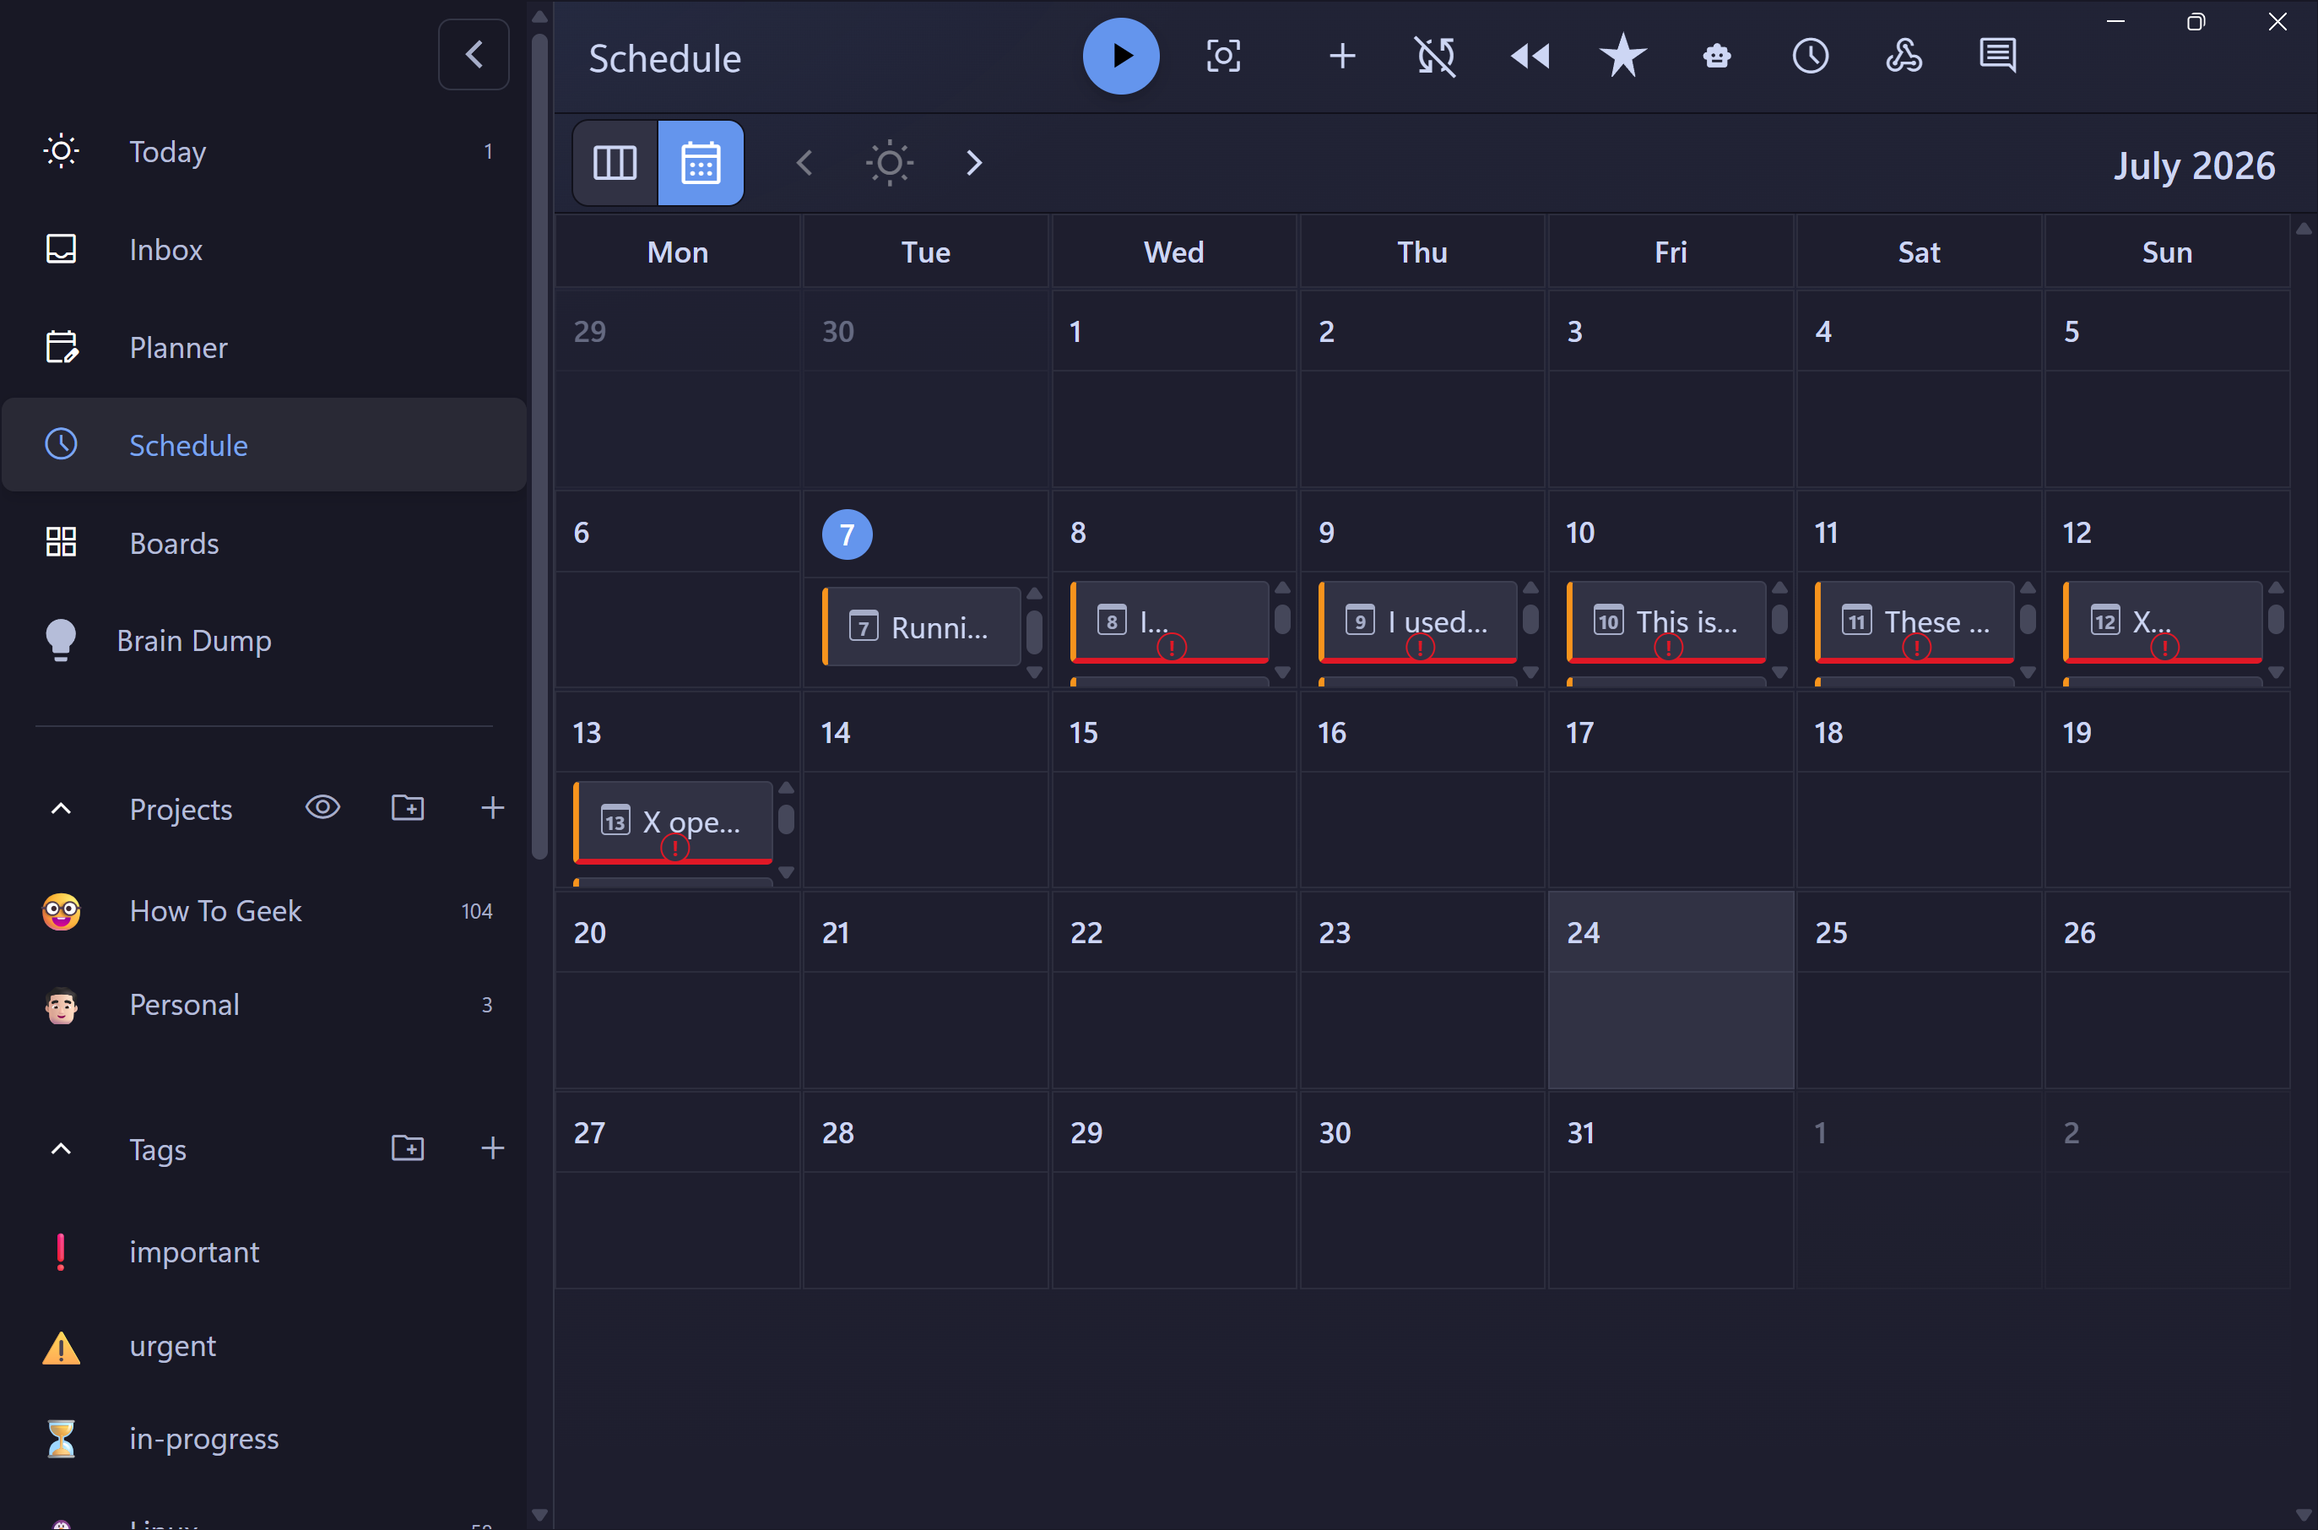2318x1530 pixels.
Task: Click the webhook integrations icon
Action: coord(1904,57)
